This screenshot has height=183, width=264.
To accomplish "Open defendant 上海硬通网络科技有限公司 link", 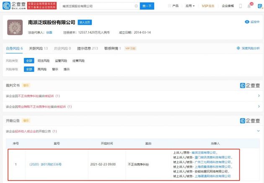I will pyautogui.click(x=212, y=176).
